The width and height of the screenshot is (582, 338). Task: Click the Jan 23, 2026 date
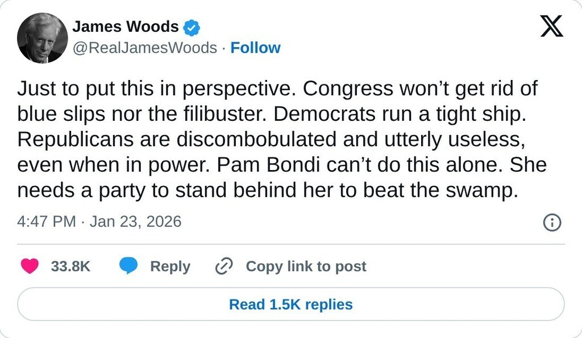[x=135, y=221]
